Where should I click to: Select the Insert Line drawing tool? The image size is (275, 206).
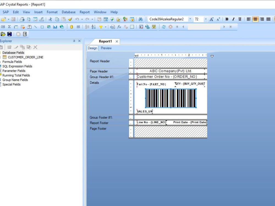[35, 27]
